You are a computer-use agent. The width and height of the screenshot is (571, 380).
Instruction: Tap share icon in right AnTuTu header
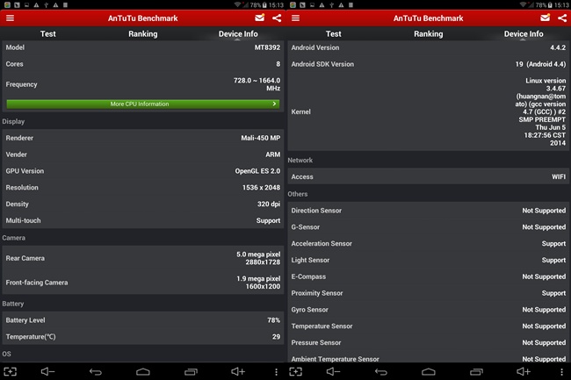pyautogui.click(x=562, y=18)
